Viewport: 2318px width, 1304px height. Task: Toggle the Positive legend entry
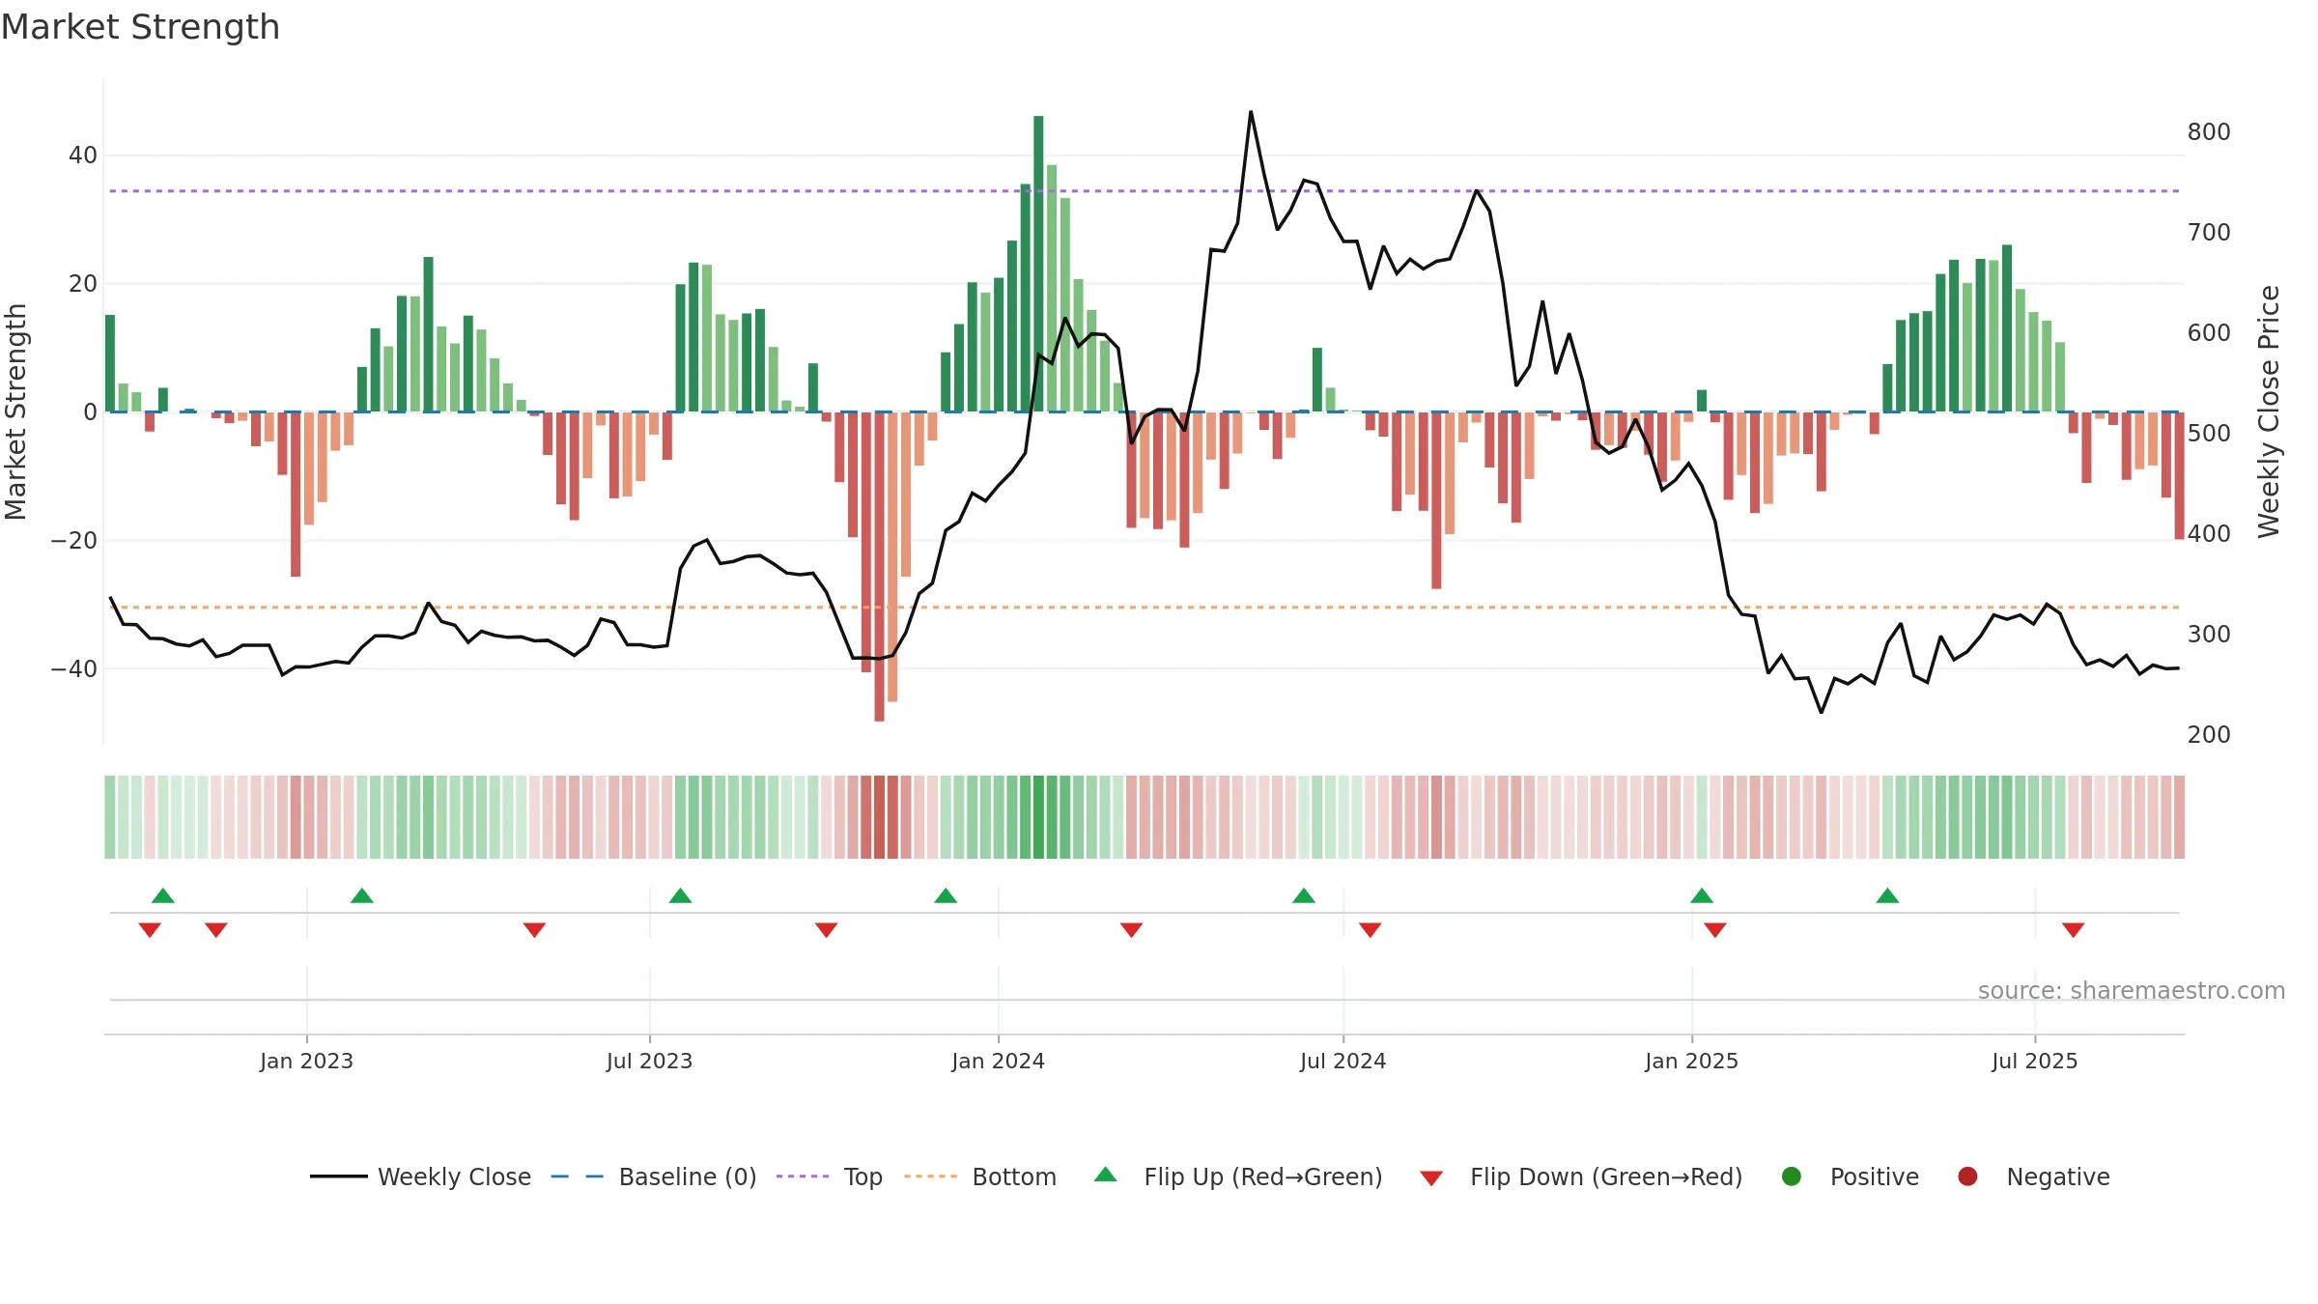coord(1850,1176)
